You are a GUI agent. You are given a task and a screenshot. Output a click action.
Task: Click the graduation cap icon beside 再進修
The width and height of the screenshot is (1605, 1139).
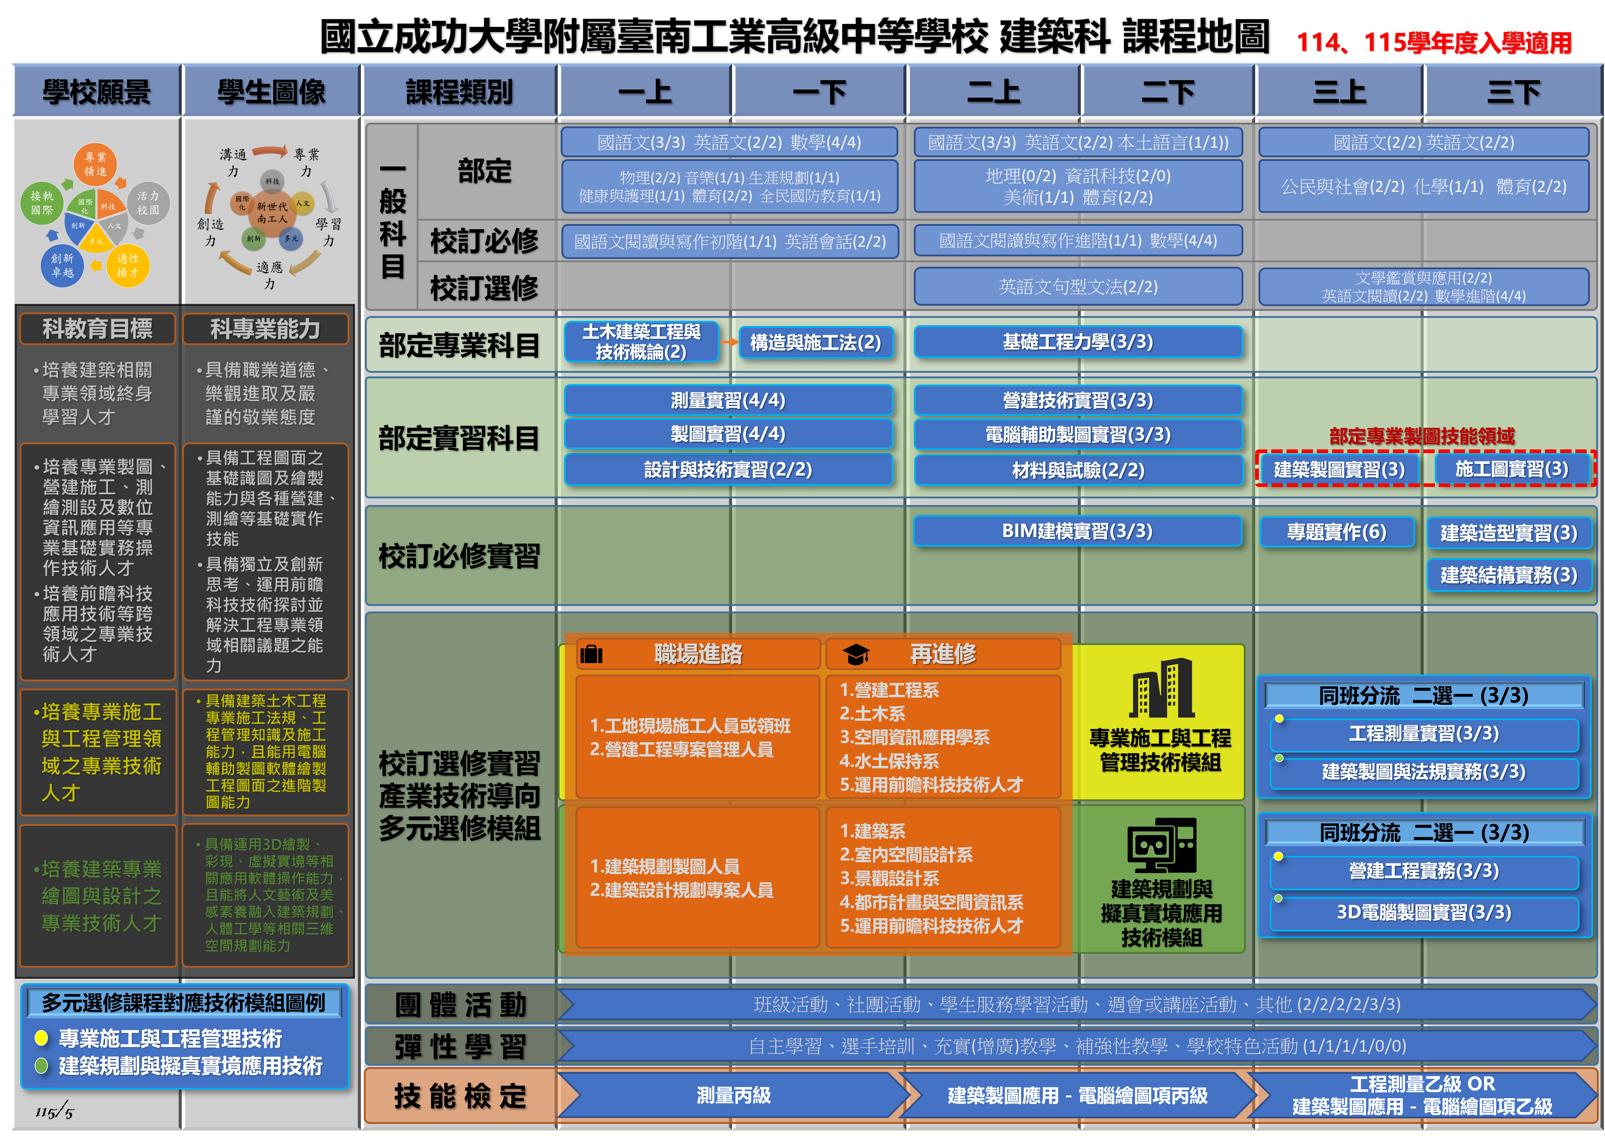tap(856, 654)
